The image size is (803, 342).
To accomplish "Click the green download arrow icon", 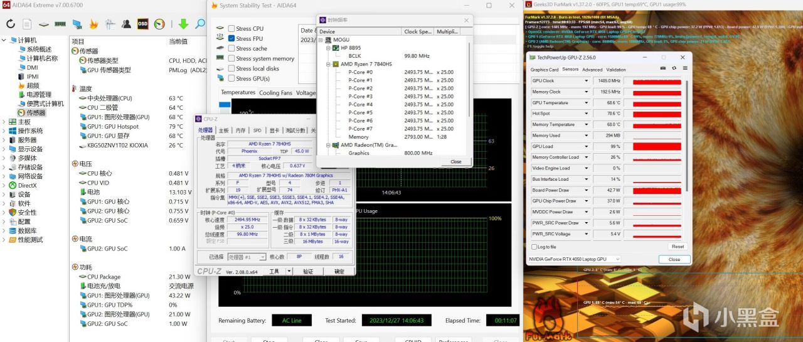I will coord(183,24).
